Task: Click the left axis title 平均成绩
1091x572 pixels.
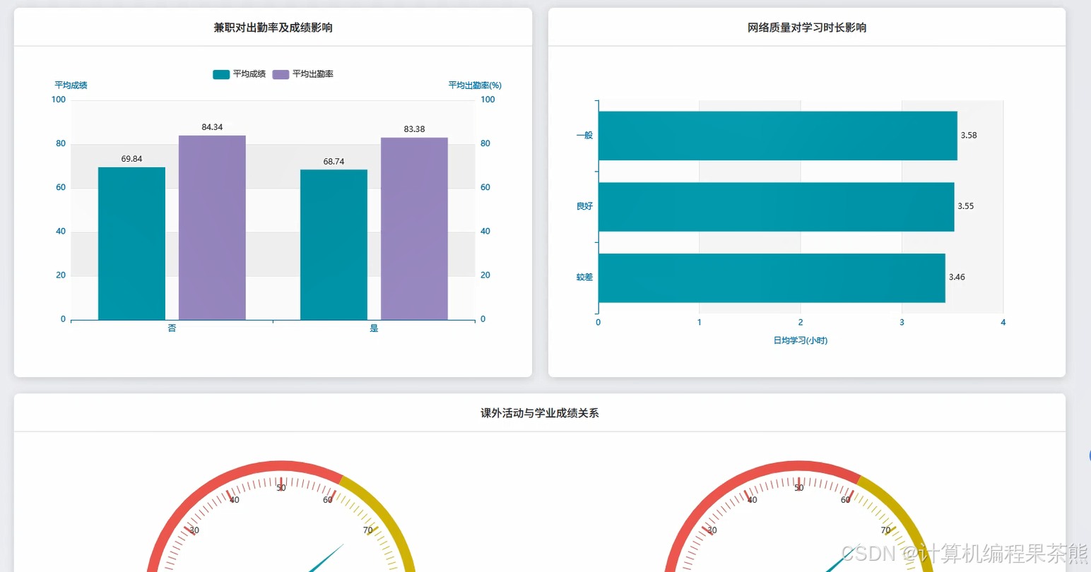Action: point(71,85)
